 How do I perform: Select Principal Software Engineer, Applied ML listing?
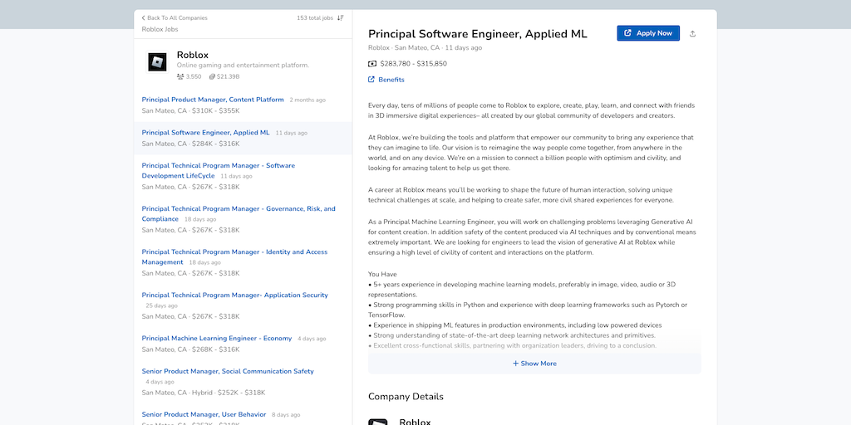pos(205,133)
